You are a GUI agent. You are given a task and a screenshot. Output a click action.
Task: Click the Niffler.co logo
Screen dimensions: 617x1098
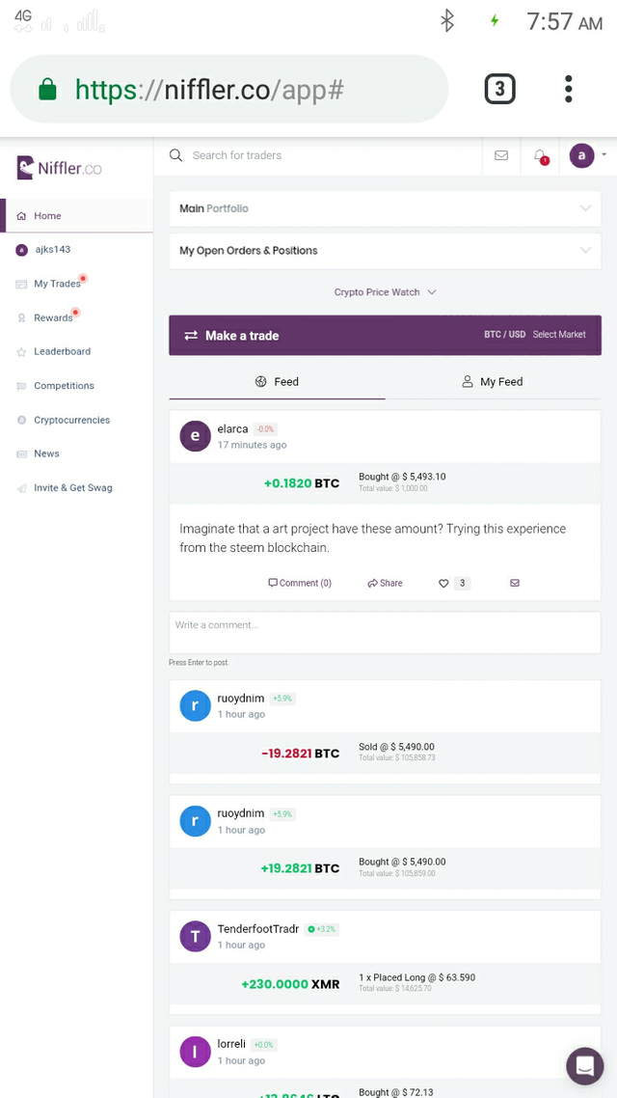coord(60,168)
